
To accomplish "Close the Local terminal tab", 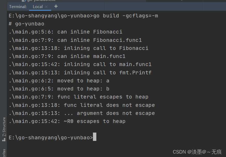I will point(46,7).
